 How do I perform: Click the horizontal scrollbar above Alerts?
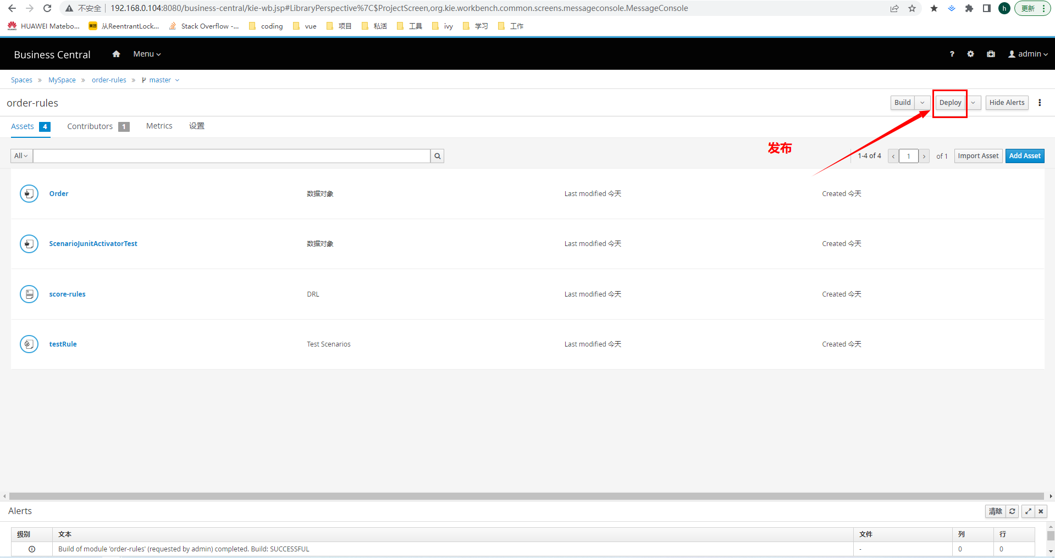[x=526, y=496]
